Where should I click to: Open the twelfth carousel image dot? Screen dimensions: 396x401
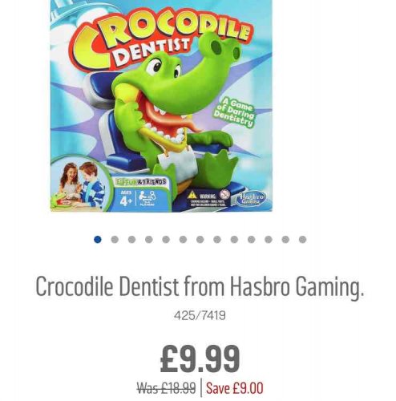coord(285,239)
